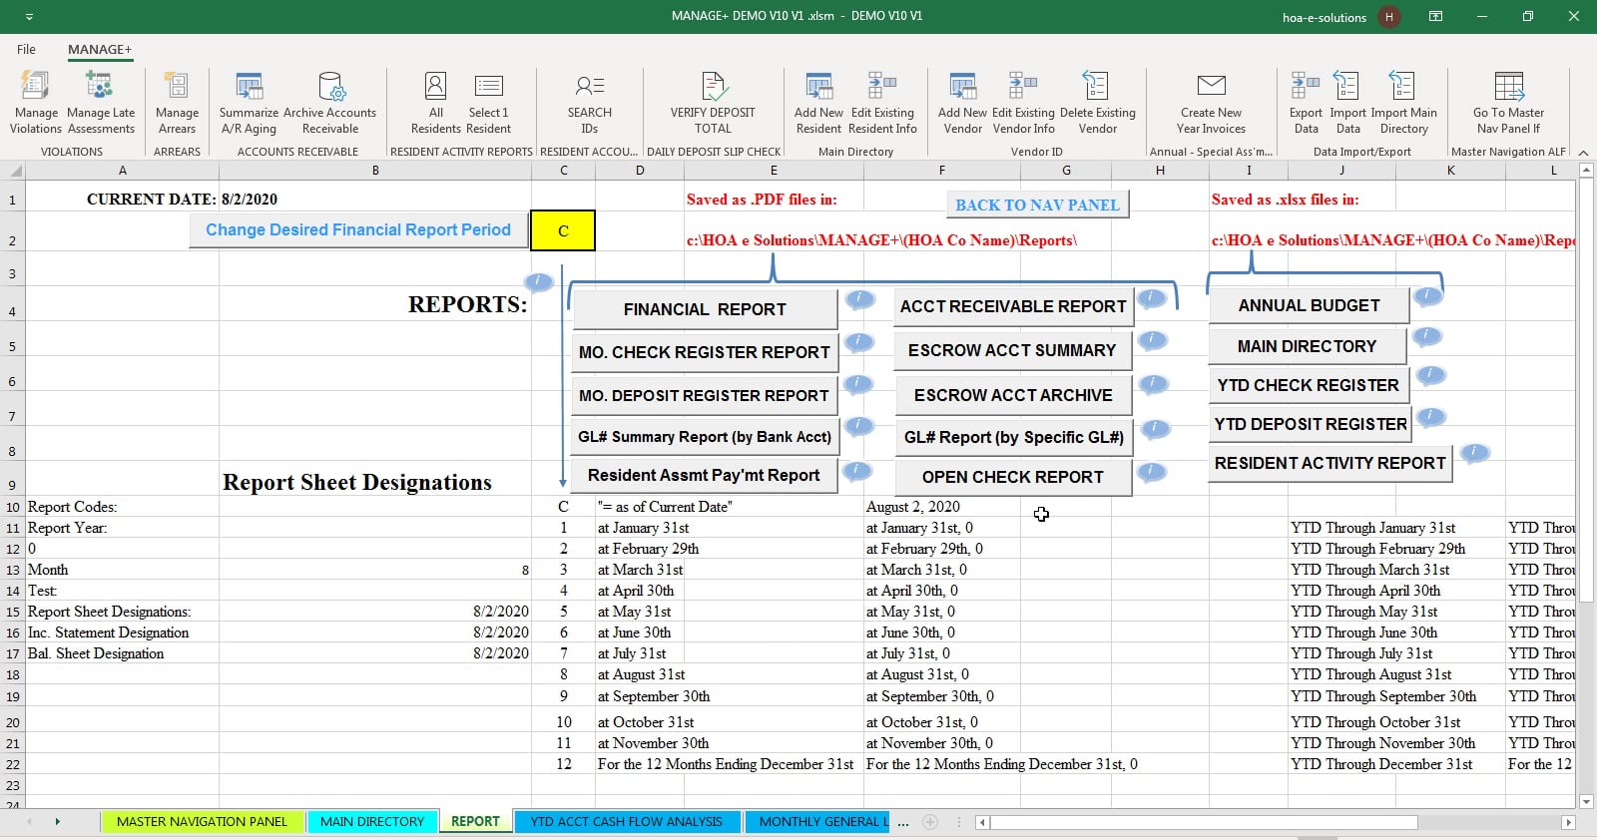Click BACK TO NAV PANEL button
Screen dimensions: 1597x840
point(1037,206)
